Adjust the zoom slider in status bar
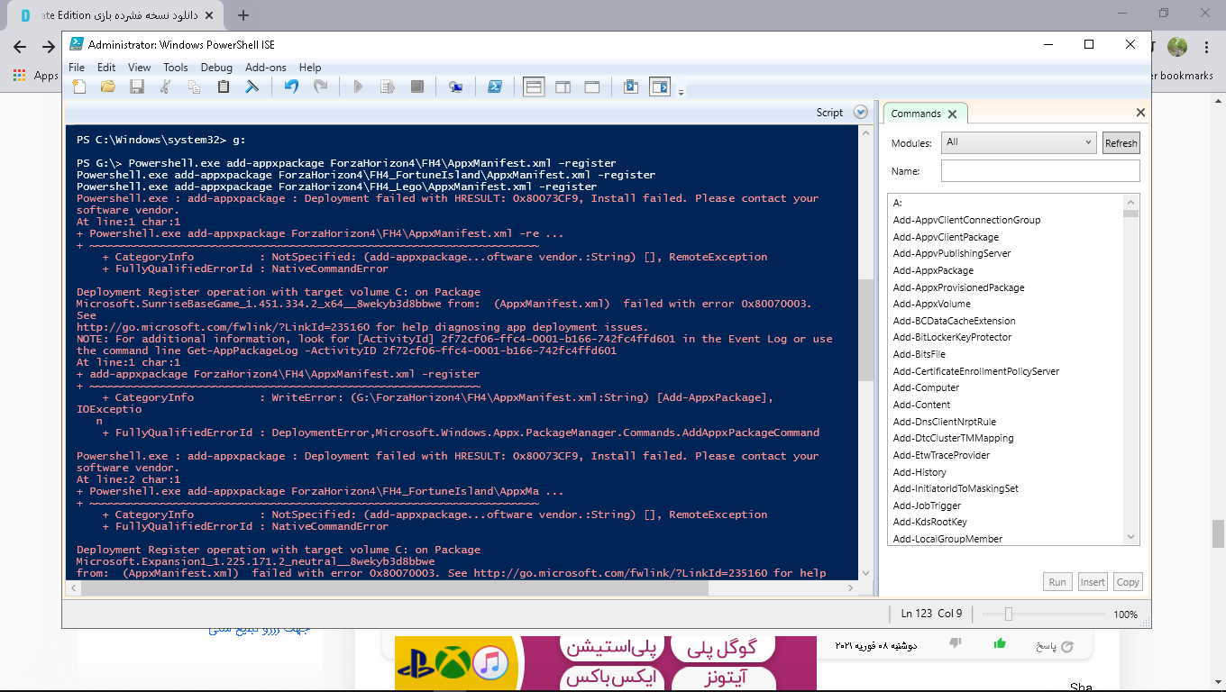The width and height of the screenshot is (1226, 692). (1009, 615)
